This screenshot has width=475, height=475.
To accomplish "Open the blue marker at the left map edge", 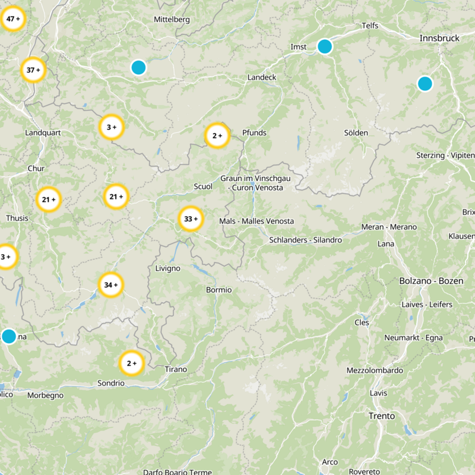I will pos(8,337).
